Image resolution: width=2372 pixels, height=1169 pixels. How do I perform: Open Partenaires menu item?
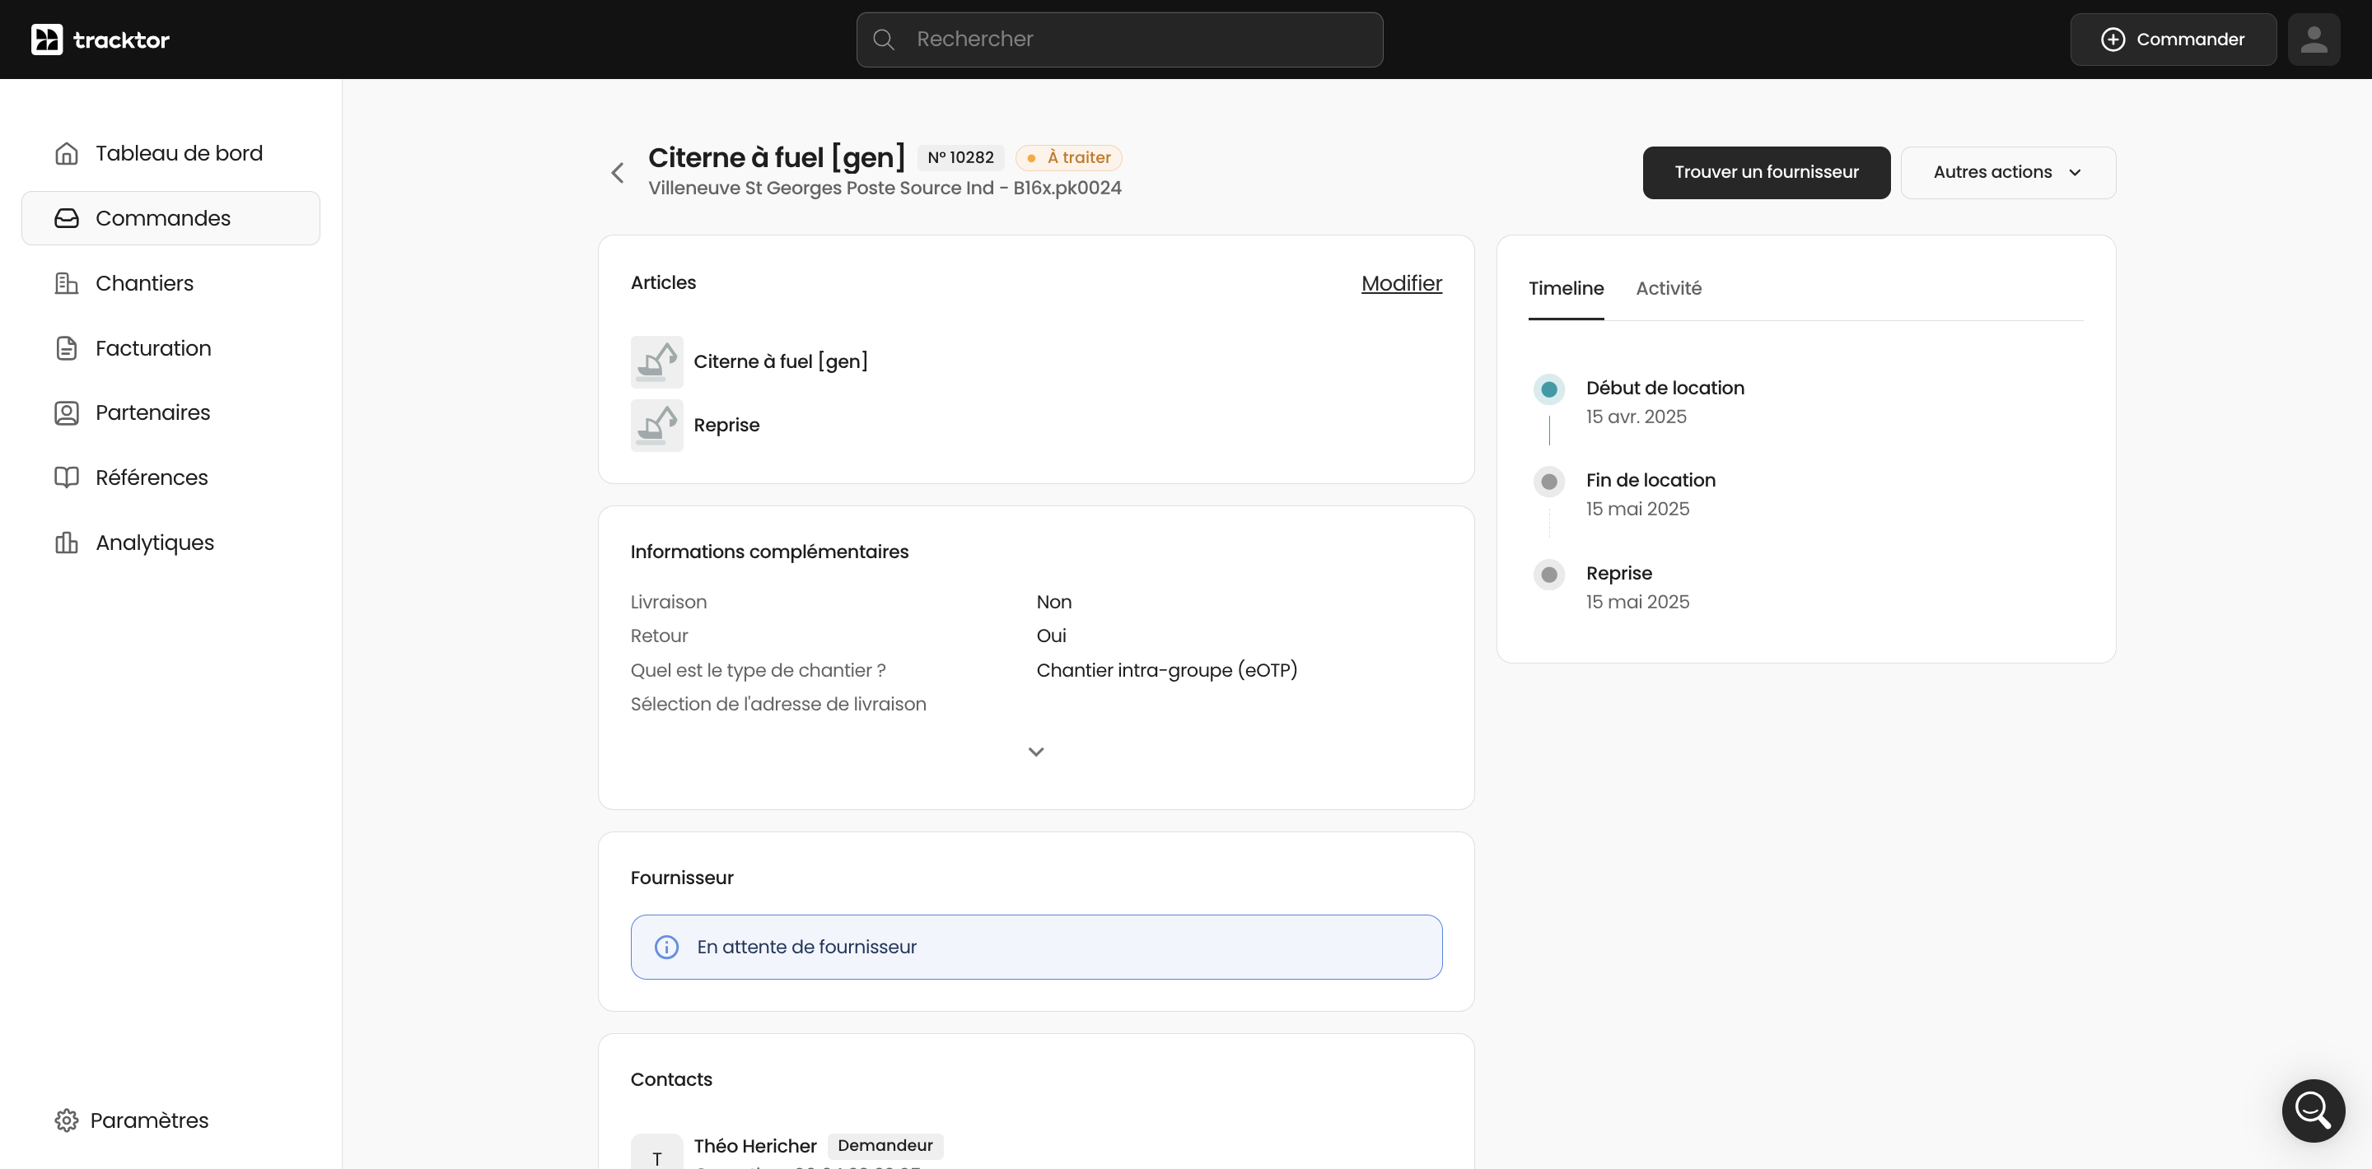pos(170,412)
